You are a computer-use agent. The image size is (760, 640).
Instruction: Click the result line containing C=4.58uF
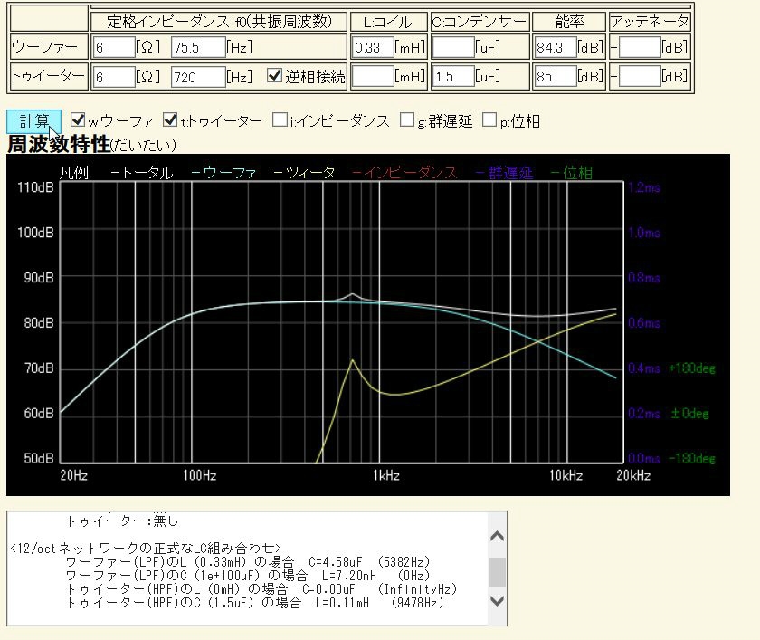click(x=248, y=562)
